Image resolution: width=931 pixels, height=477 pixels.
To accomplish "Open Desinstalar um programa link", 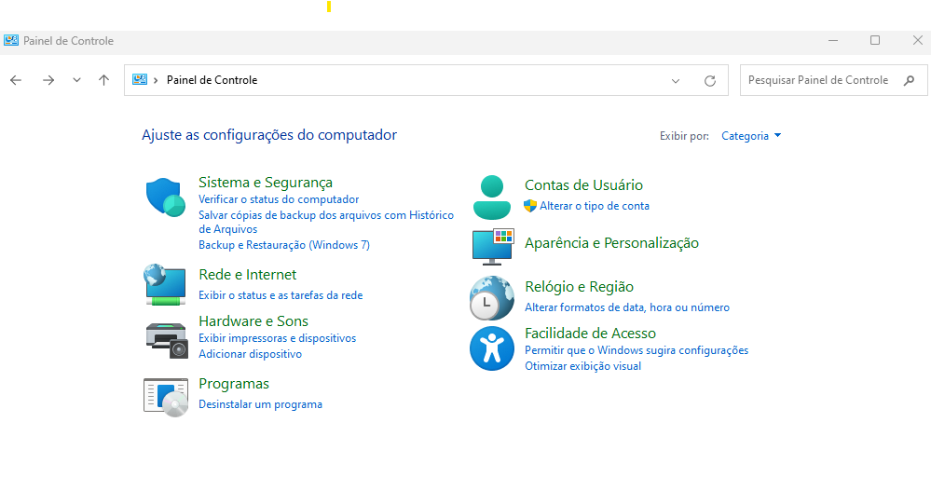I will point(260,404).
